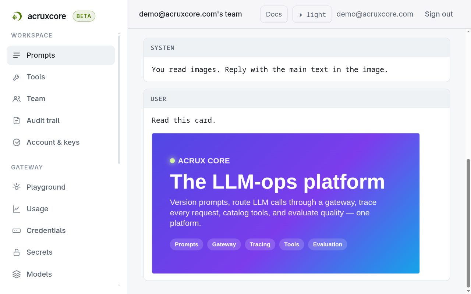Click the main page vertical scrollbar
Screen dimensions: 471x294
pyautogui.click(x=468, y=223)
